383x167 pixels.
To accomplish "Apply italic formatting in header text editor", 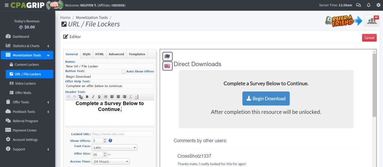I will 93,97.
